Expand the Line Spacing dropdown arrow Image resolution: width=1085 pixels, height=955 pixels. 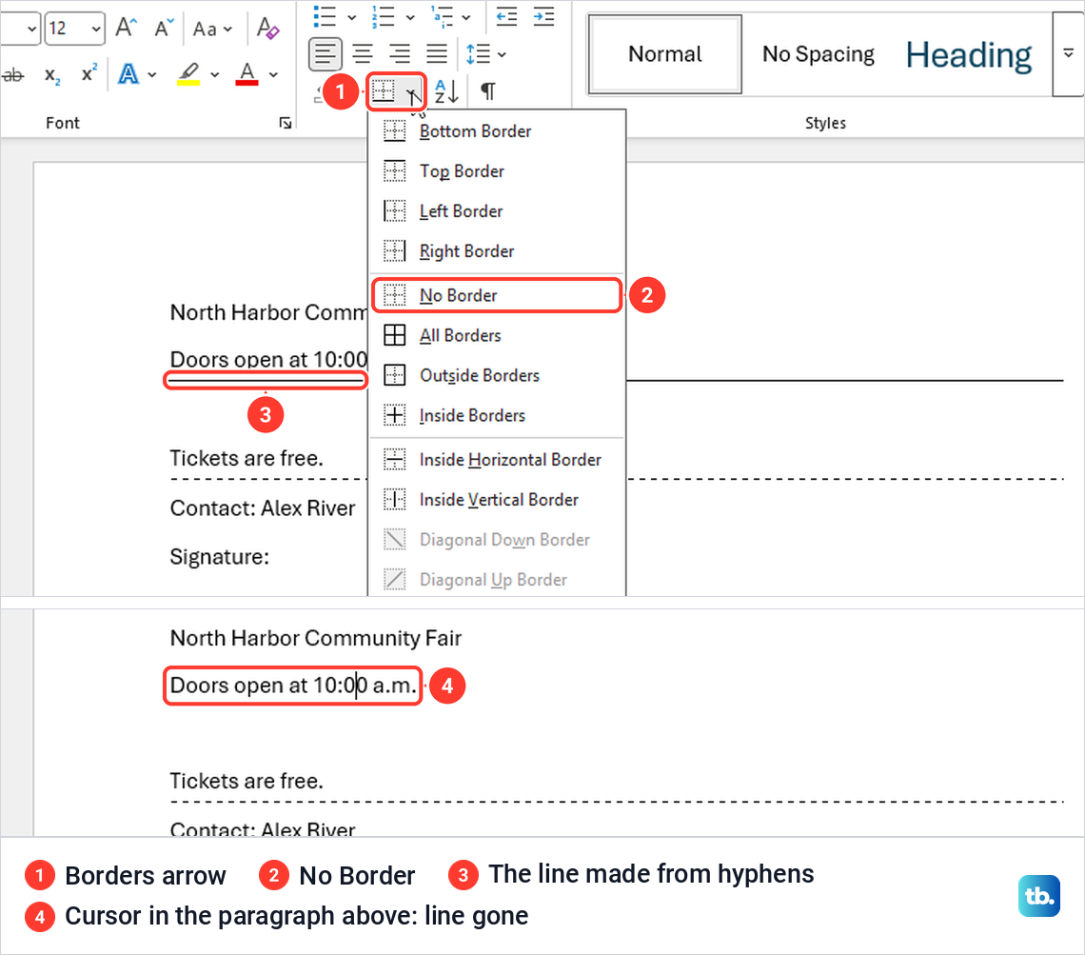pos(502,54)
